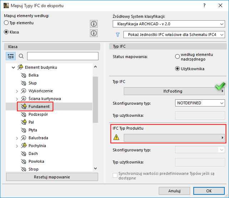Click the info icon beside Typ elementu
229x198 pixels.
(94, 24)
